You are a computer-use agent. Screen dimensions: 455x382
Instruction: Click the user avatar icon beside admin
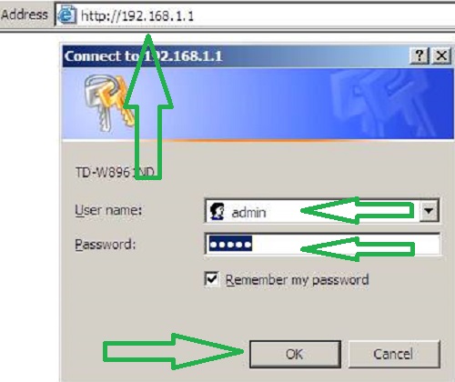[217, 211]
